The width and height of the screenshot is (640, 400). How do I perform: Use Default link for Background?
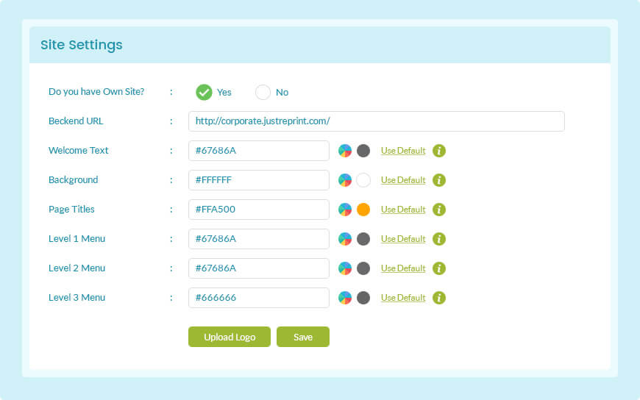[403, 180]
